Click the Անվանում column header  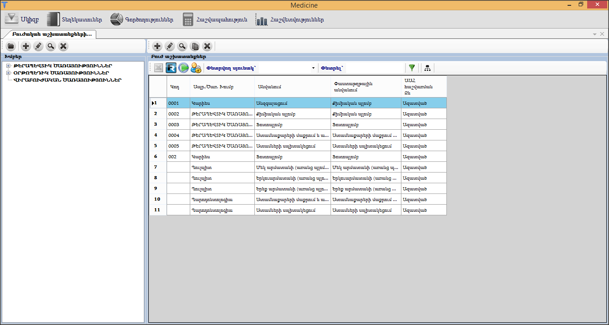pos(292,86)
